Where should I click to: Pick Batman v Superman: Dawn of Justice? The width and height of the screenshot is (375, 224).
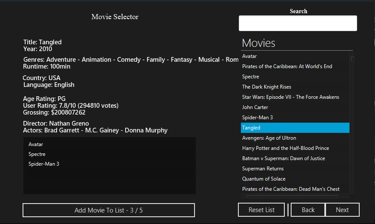tap(295, 158)
